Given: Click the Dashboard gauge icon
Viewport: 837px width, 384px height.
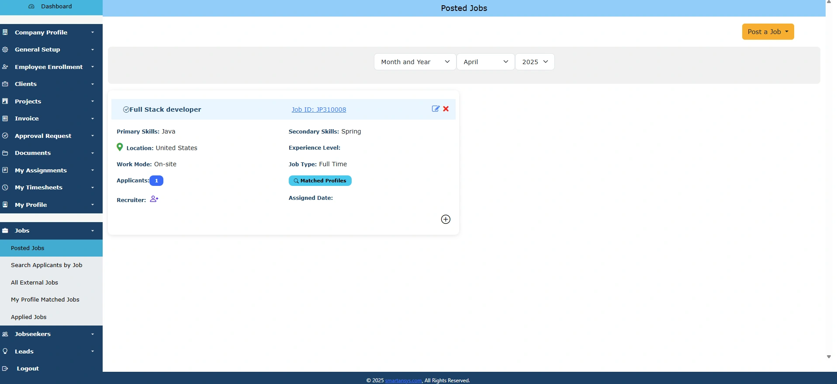Looking at the screenshot, I should pos(31,7).
